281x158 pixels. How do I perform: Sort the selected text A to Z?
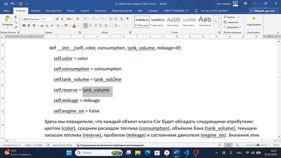tap(122, 19)
